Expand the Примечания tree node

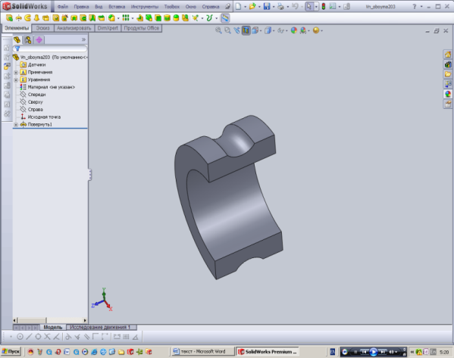tap(16, 73)
